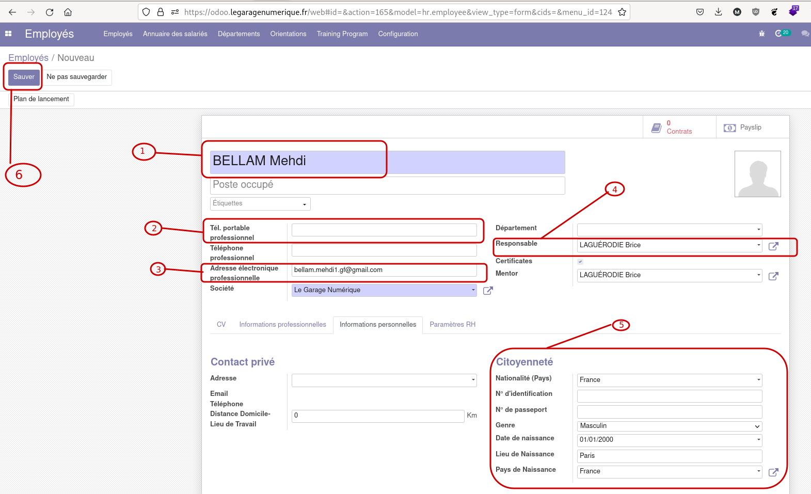Open the Genre select box
This screenshot has width=811, height=494.
click(x=669, y=426)
